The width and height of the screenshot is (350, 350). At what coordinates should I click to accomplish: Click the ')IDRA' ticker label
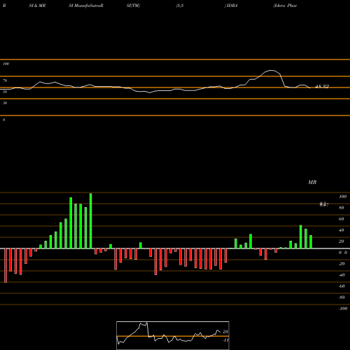(231, 6)
